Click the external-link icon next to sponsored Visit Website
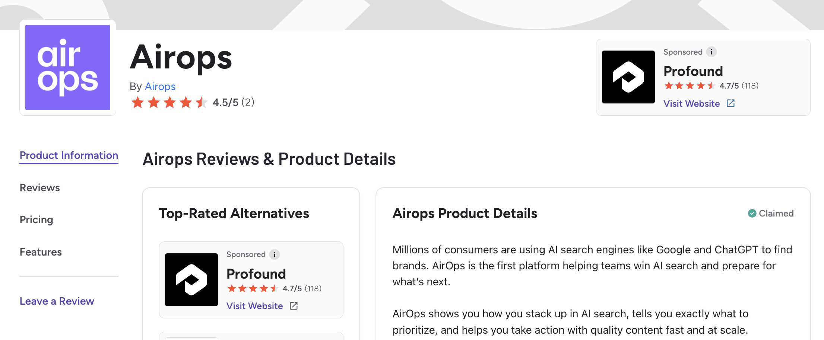The image size is (824, 340). (730, 103)
